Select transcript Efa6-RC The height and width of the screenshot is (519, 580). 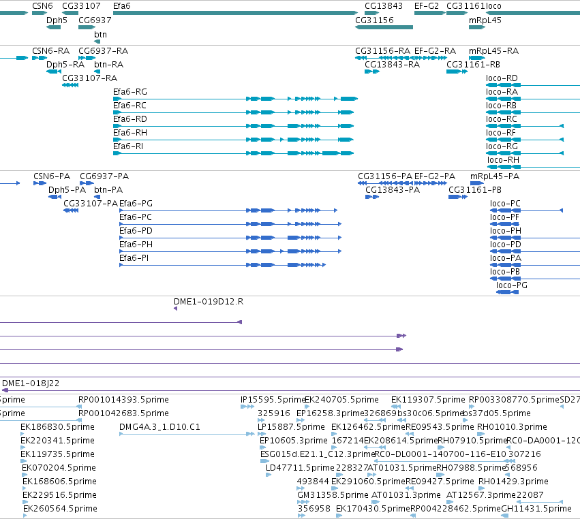[x=129, y=106]
